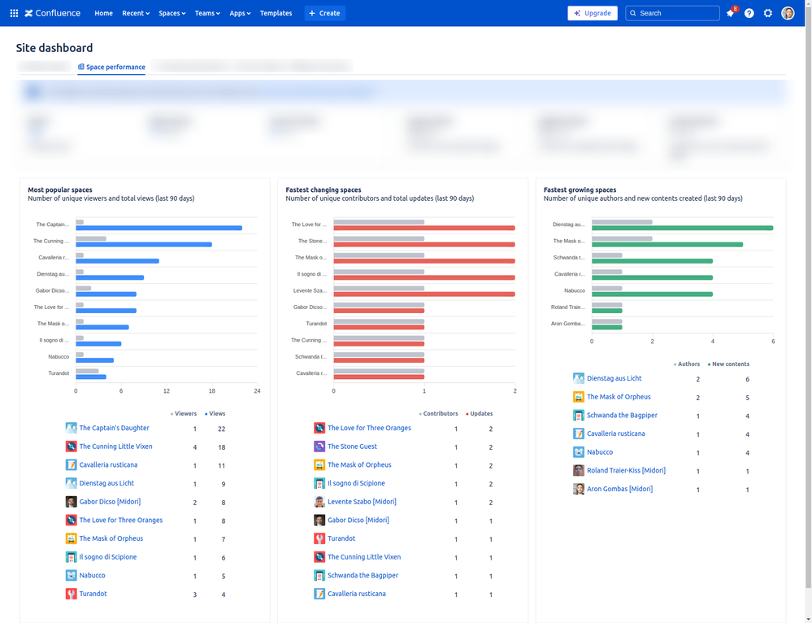The image size is (812, 623).
Task: Open the help menu icon
Action: [x=749, y=13]
